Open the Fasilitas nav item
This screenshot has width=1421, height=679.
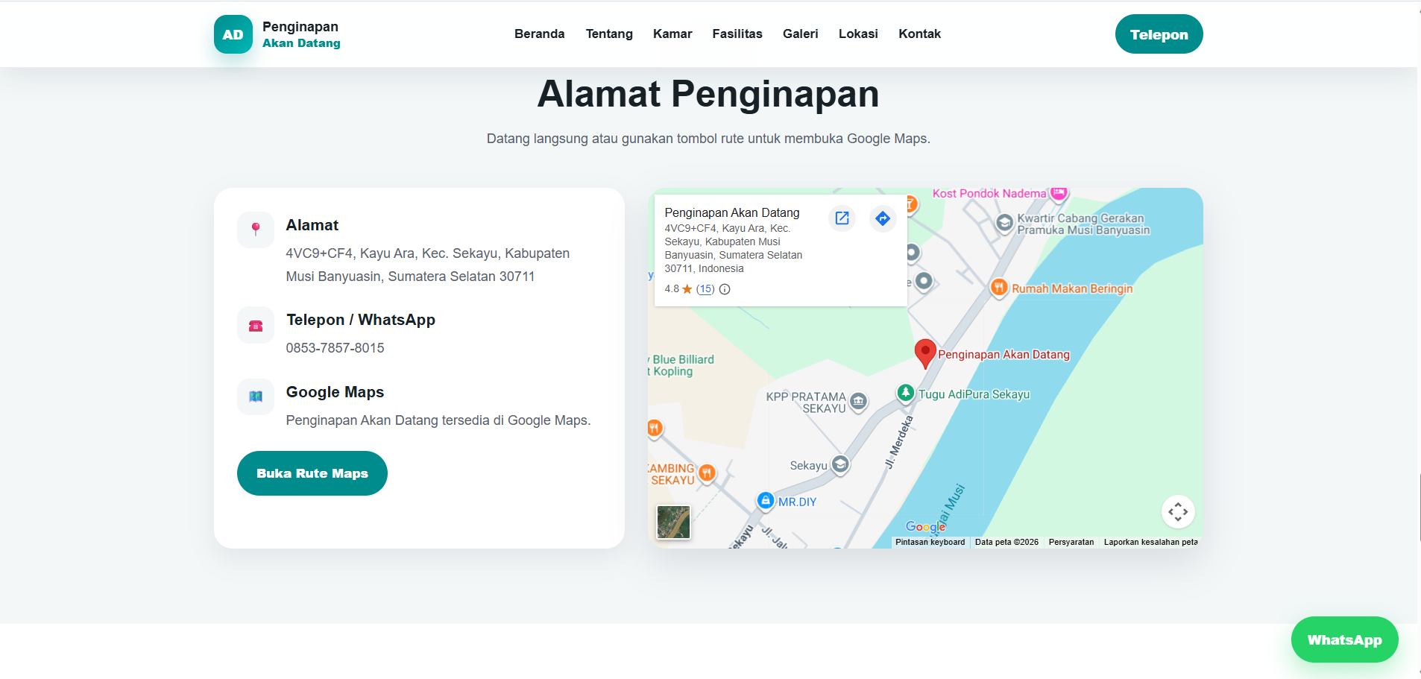(737, 34)
